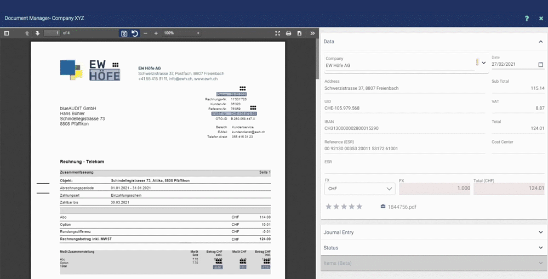Open the Date calendar picker

pyautogui.click(x=540, y=65)
